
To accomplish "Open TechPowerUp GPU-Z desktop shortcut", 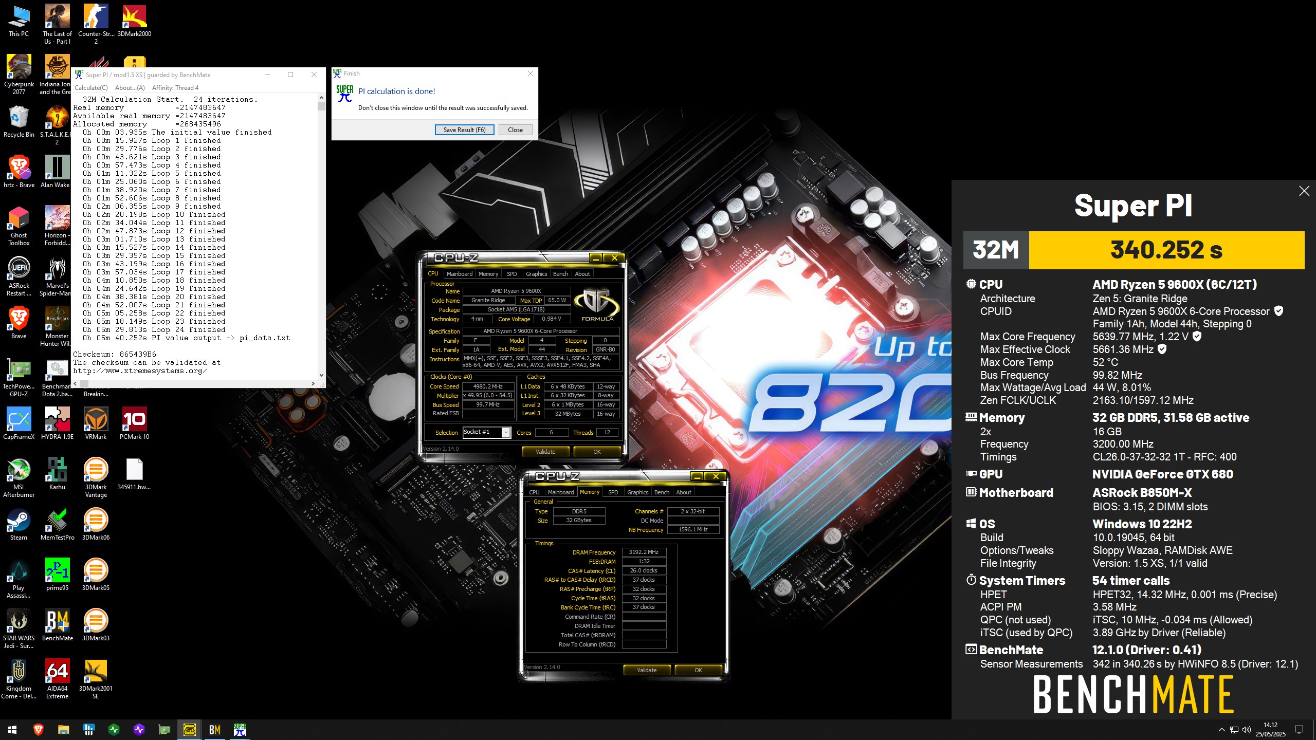I will click(19, 377).
